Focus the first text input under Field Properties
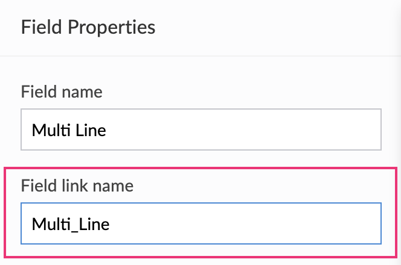The image size is (401, 265). click(200, 129)
